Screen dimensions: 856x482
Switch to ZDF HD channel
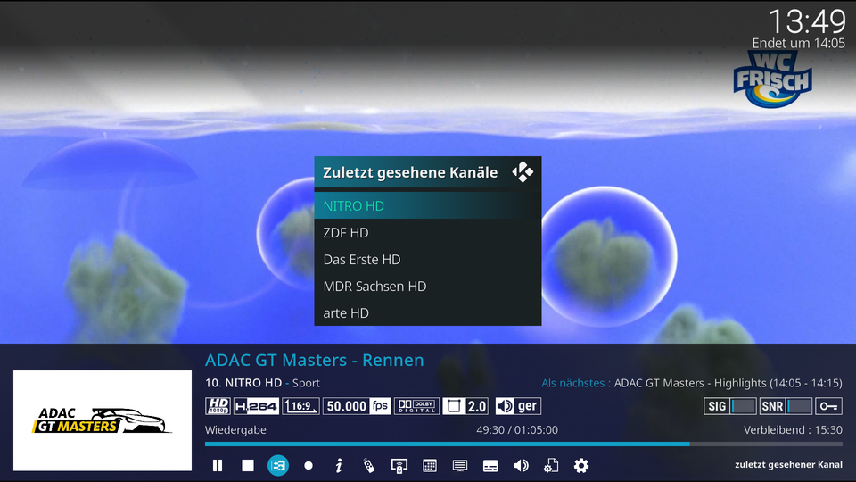click(427, 233)
